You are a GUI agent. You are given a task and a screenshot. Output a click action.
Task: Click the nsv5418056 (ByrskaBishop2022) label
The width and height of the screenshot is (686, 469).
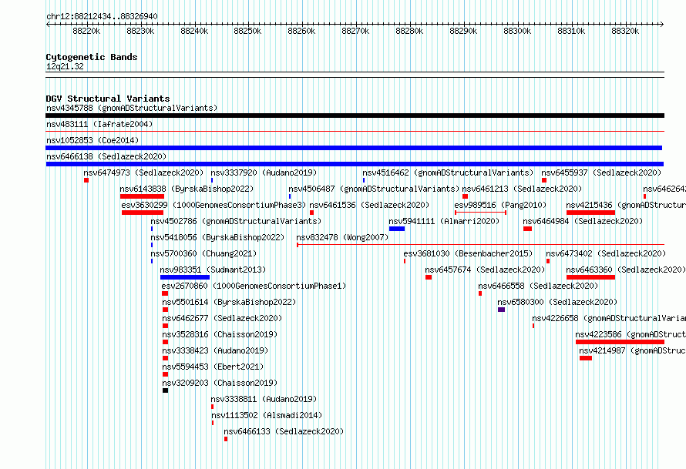click(x=217, y=237)
